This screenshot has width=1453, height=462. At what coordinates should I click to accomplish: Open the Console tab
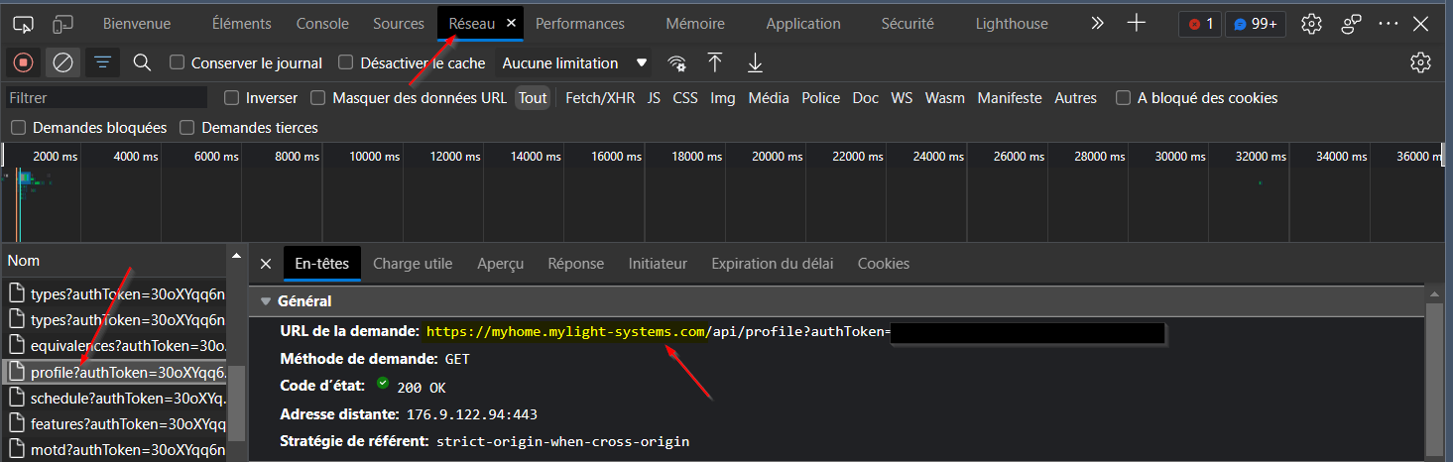click(322, 23)
